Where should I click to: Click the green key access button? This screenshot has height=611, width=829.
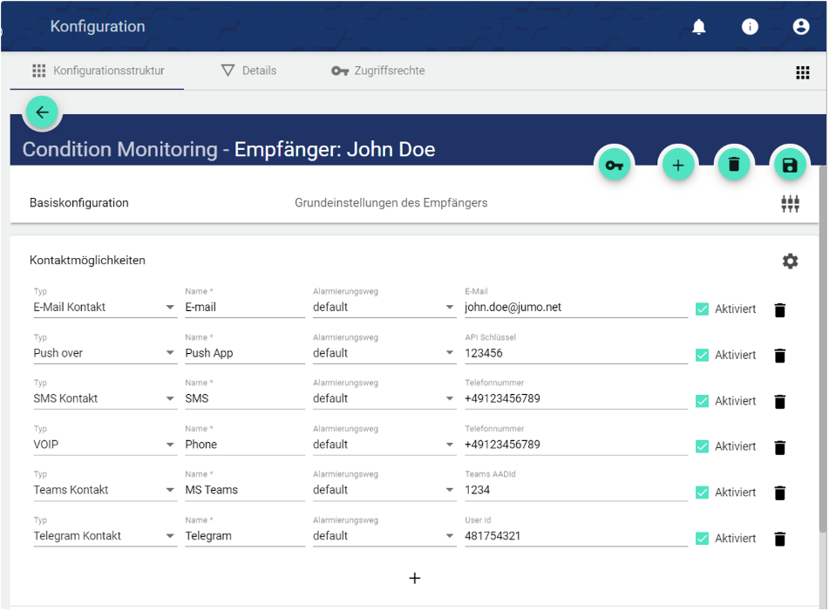pyautogui.click(x=615, y=165)
